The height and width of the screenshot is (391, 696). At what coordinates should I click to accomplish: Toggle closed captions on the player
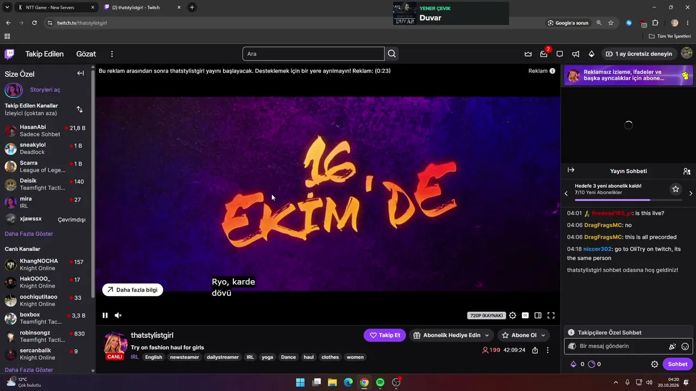tap(525, 316)
